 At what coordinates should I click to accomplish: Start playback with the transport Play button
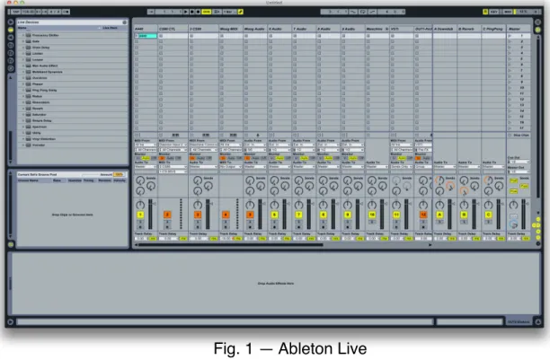coord(186,12)
